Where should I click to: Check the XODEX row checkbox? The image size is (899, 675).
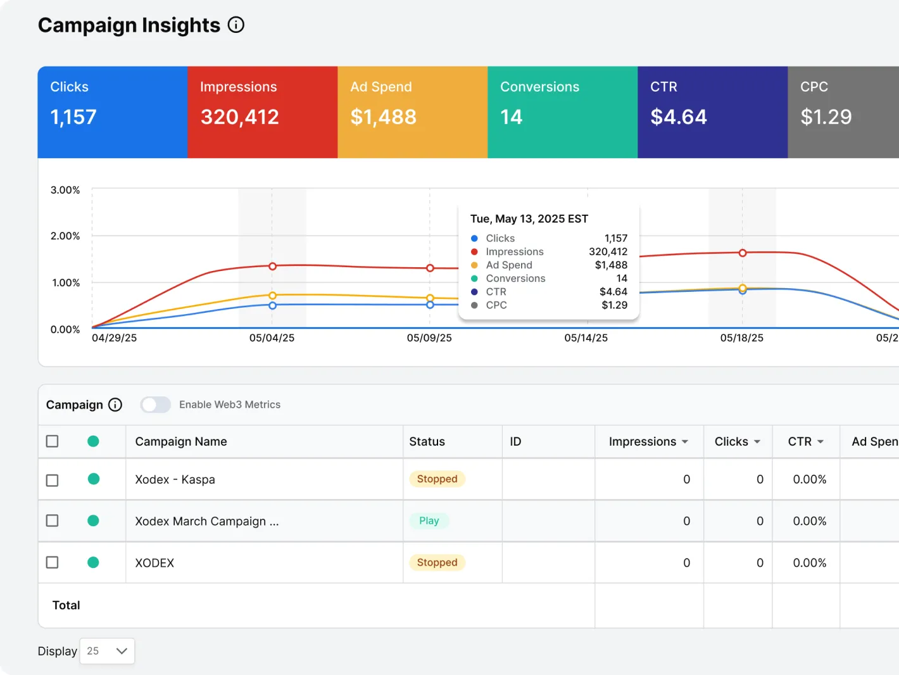[53, 562]
